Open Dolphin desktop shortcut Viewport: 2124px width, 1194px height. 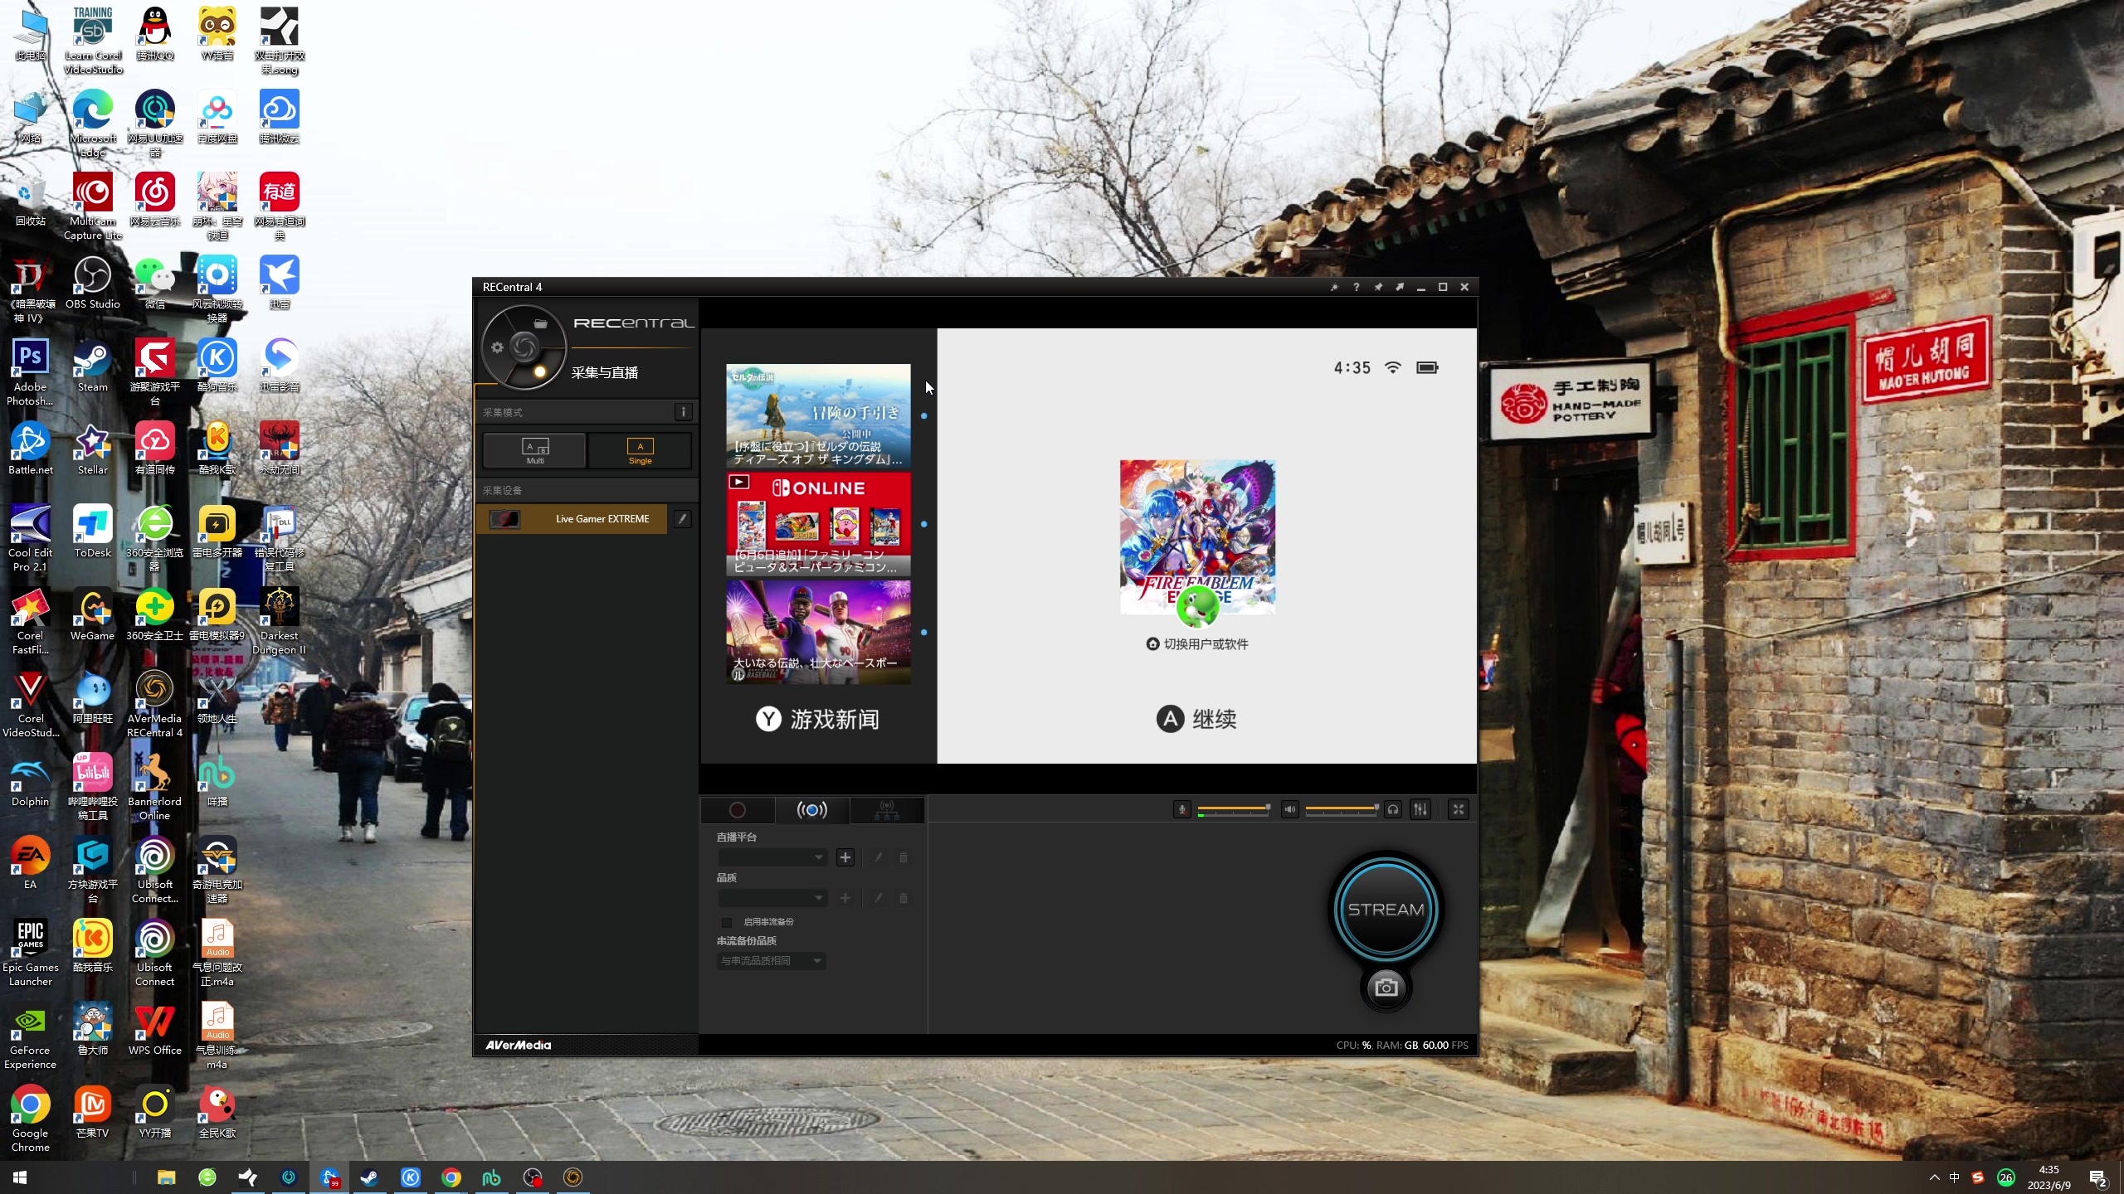pos(30,781)
